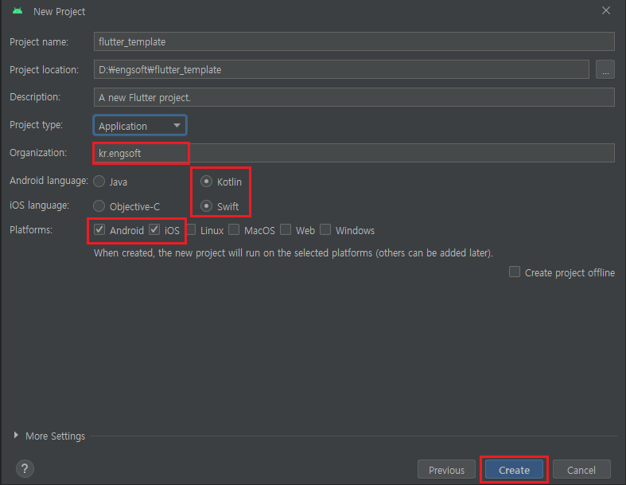Viewport: 626px width, 485px height.
Task: Click the platforms note about selected platforms
Action: [294, 253]
